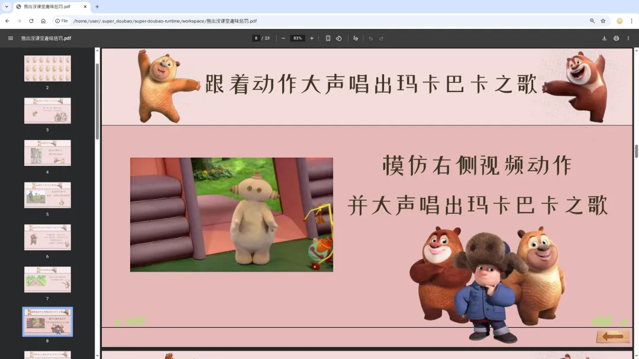Viewport: 639px width, 359px height.
Task: Open page 7 thumbnail
Action: point(47,280)
